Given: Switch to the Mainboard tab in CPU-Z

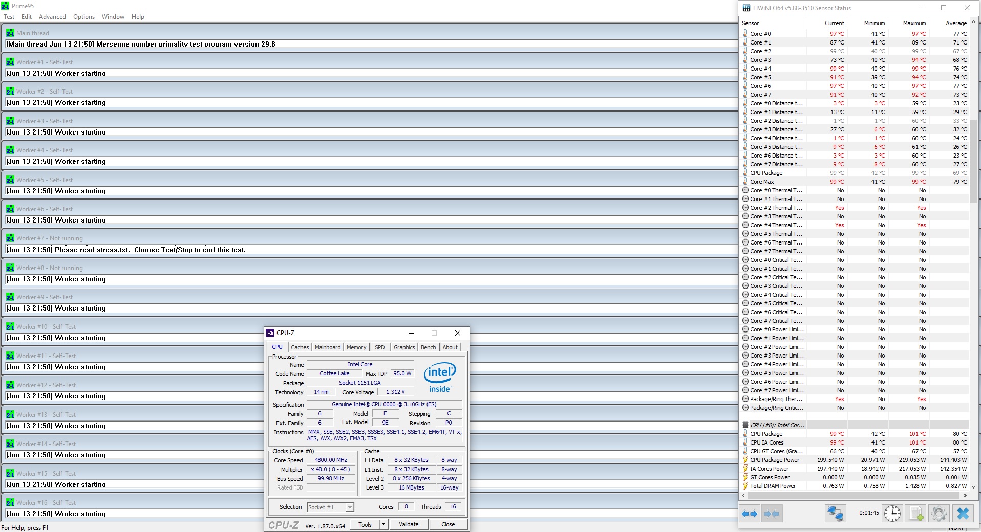Looking at the screenshot, I should (x=327, y=347).
